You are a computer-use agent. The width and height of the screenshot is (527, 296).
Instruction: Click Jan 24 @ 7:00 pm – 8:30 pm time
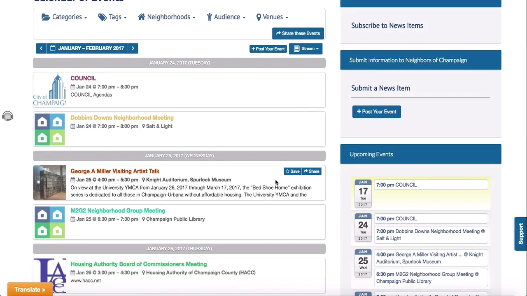(x=107, y=87)
